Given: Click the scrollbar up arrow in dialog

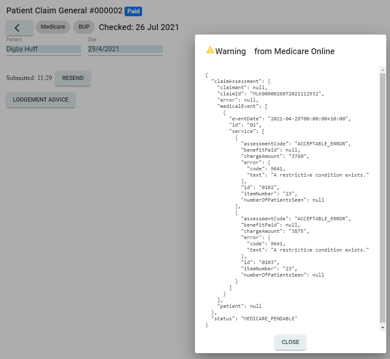Looking at the screenshot, I should [382, 70].
